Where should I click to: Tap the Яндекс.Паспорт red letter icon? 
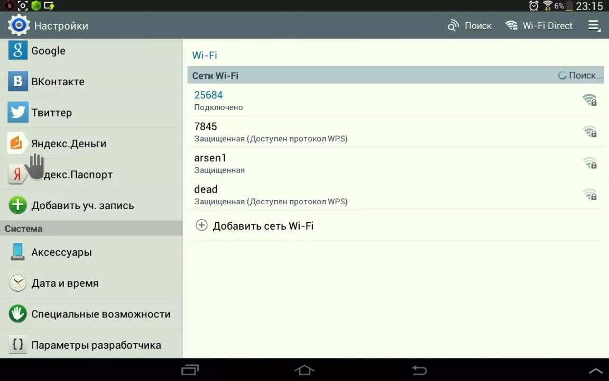[x=17, y=174]
